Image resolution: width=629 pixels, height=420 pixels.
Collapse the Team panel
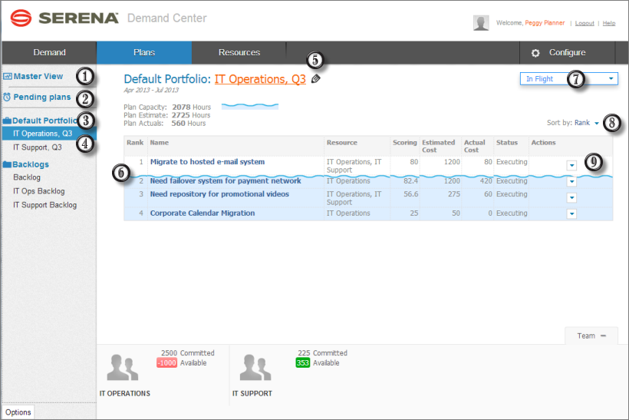pyautogui.click(x=603, y=336)
